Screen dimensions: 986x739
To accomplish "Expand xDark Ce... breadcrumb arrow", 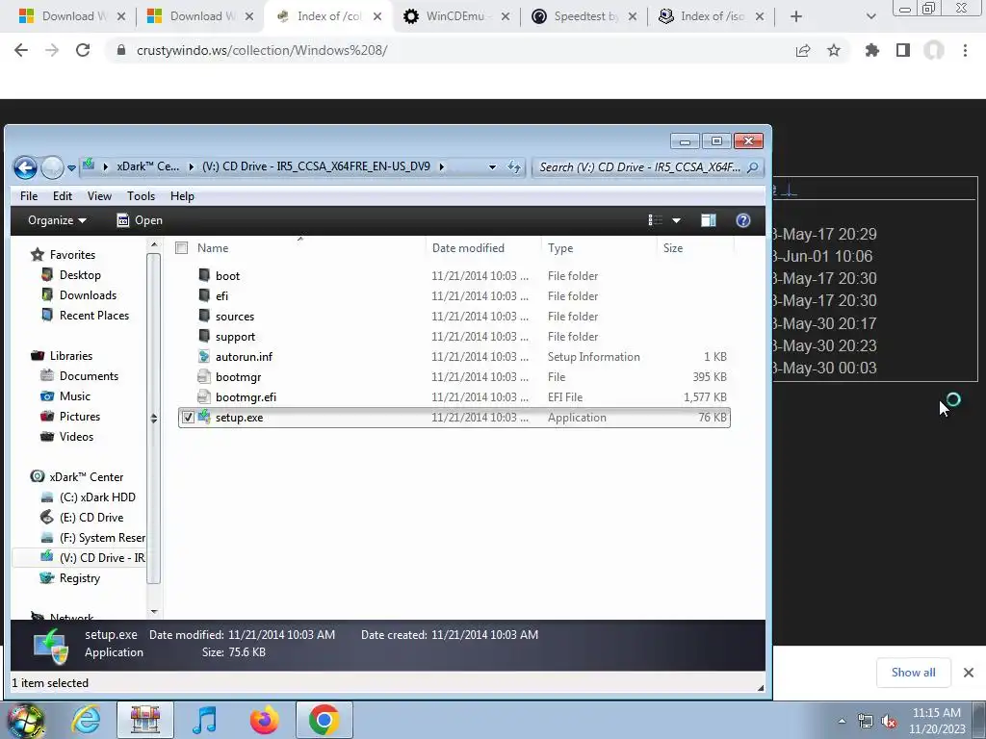I will (191, 167).
